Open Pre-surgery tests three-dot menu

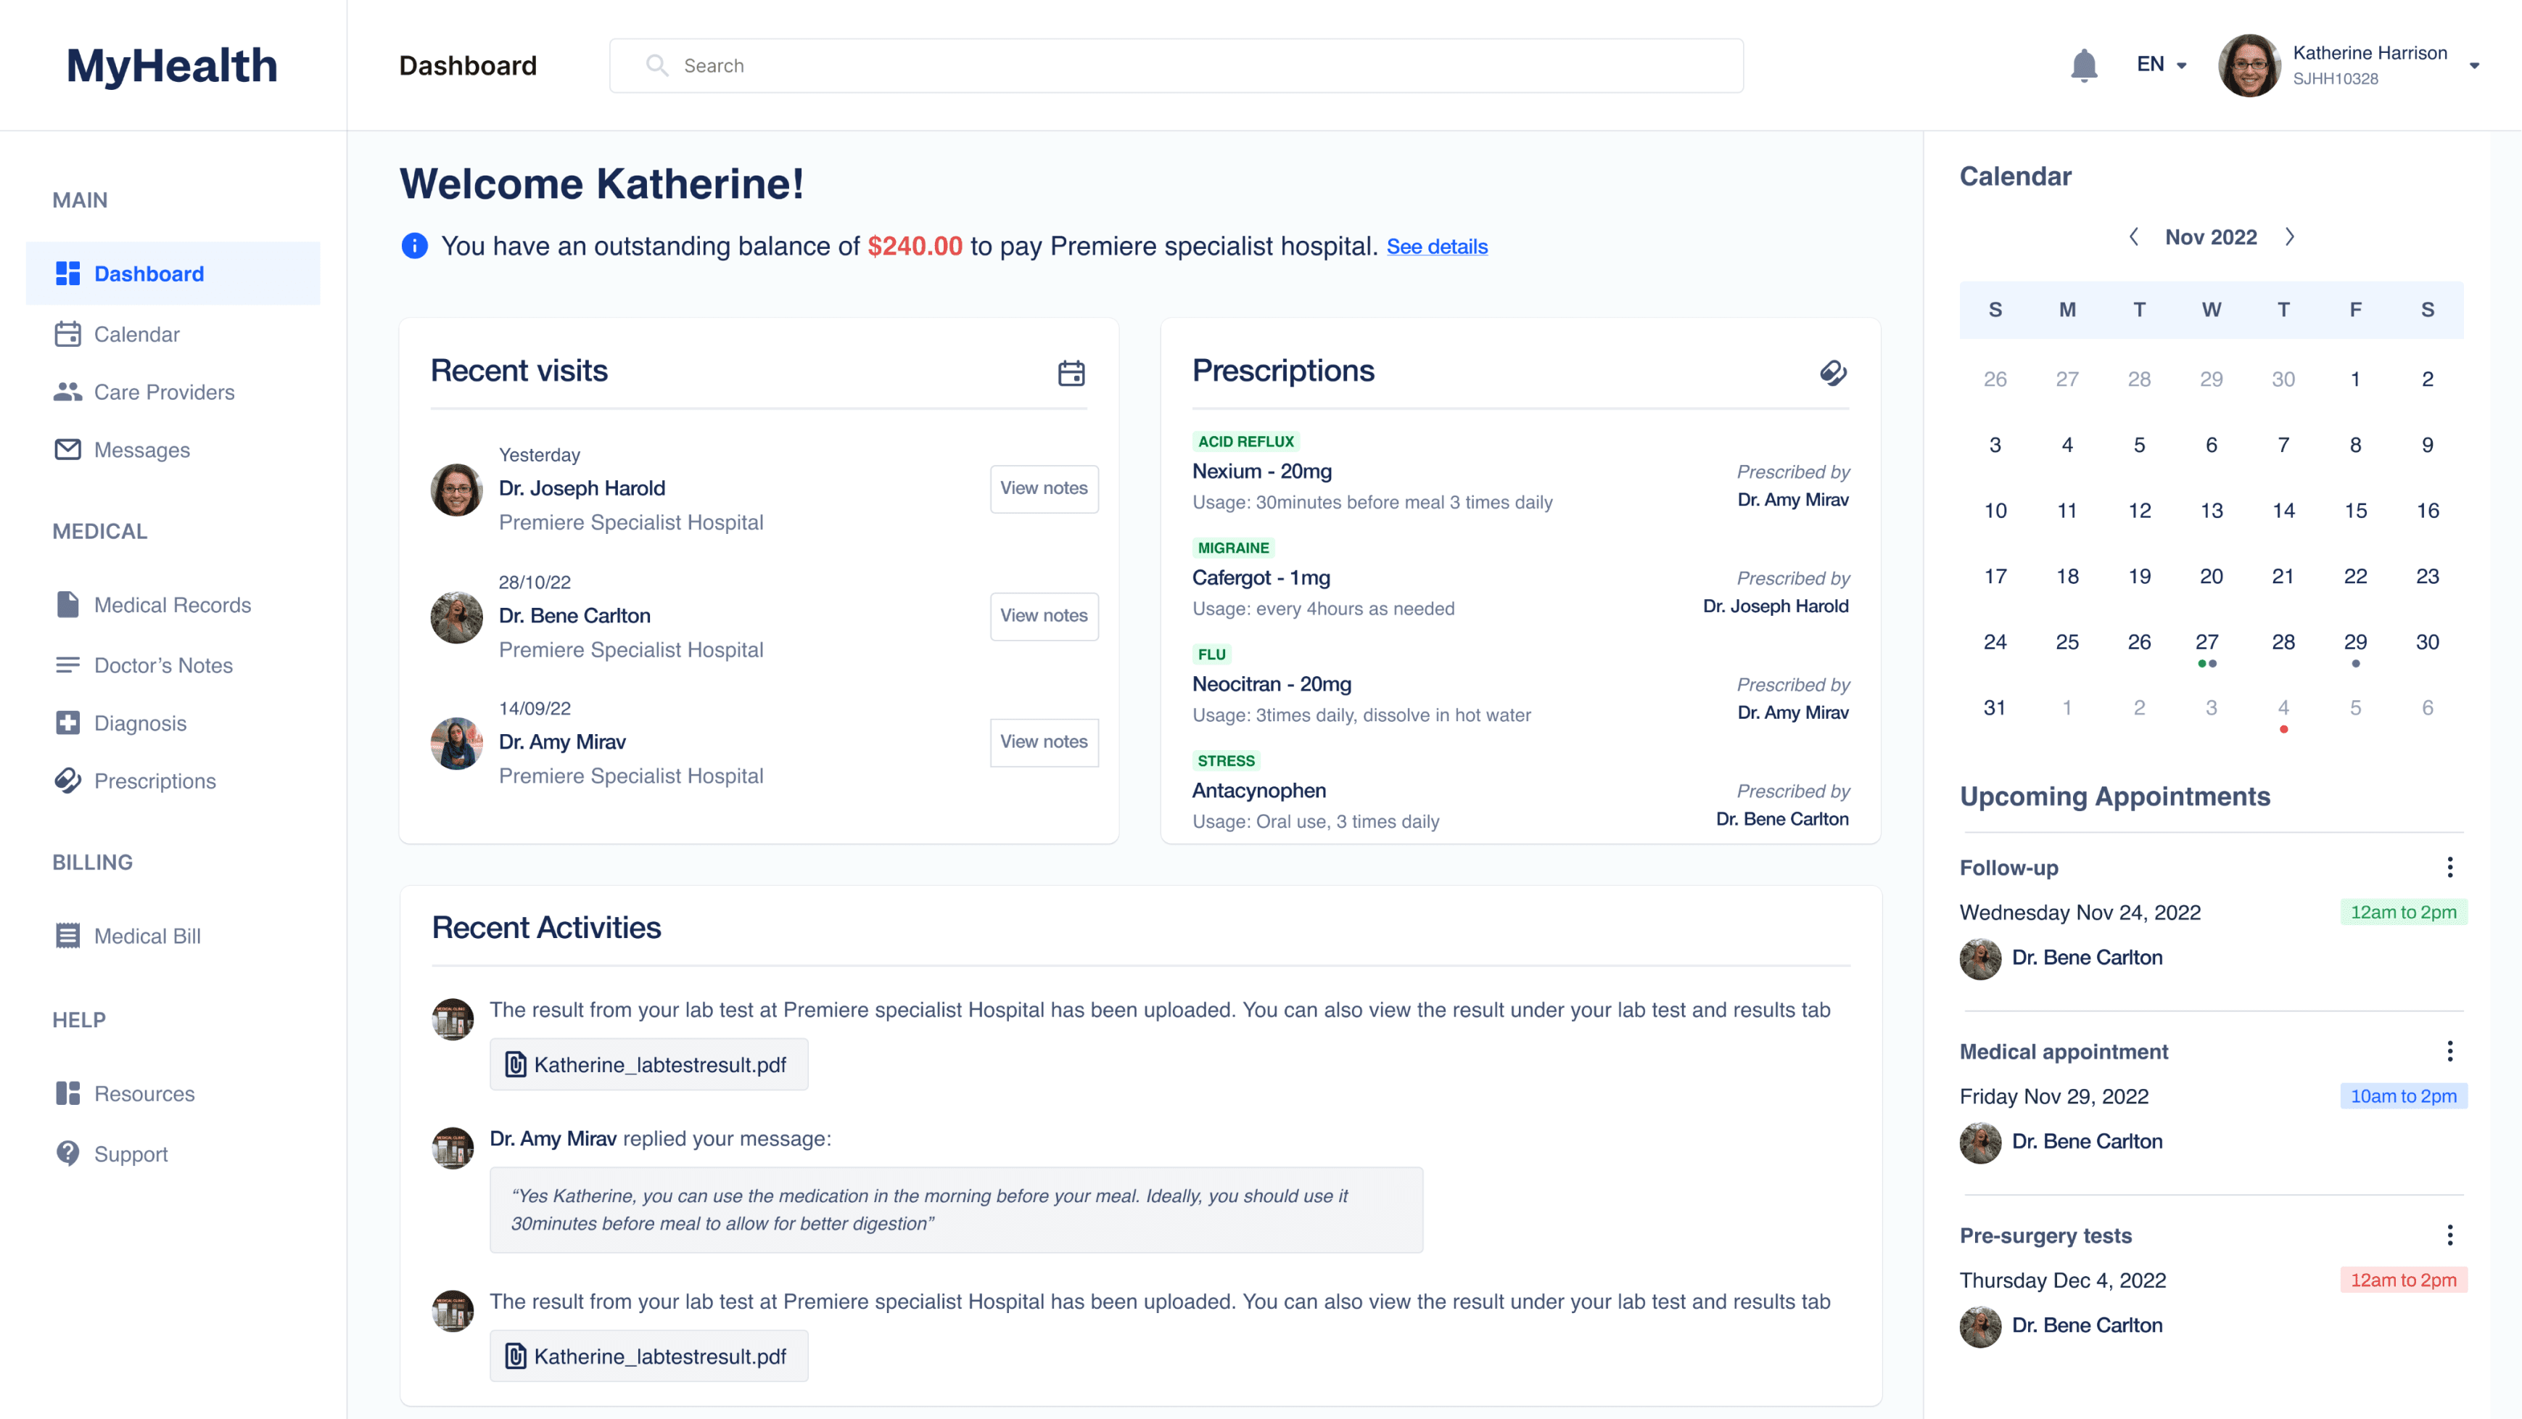(2449, 1235)
